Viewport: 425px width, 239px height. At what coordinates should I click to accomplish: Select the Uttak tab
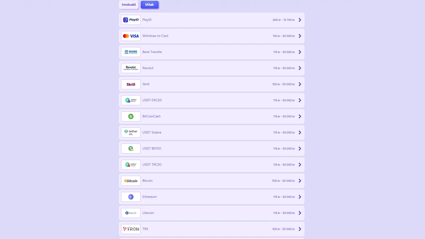(x=150, y=5)
